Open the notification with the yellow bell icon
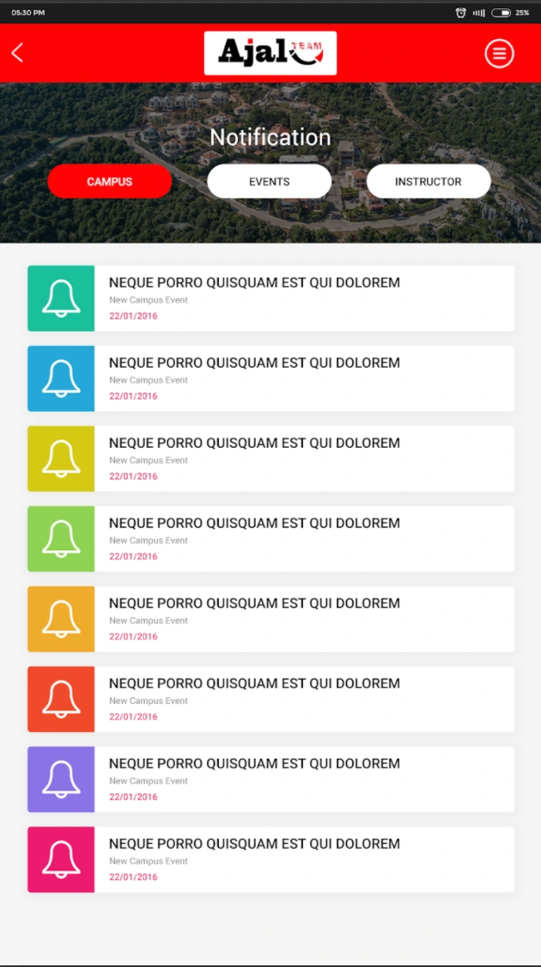The height and width of the screenshot is (967, 541). (270, 458)
